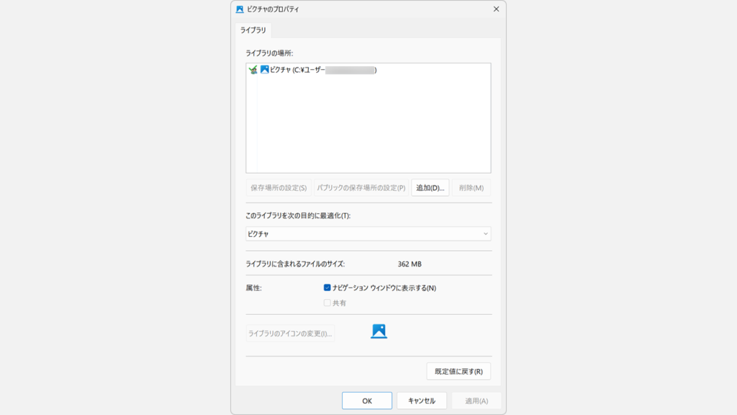737x415 pixels.
Task: Click the 属性: label
Action: [x=254, y=288]
